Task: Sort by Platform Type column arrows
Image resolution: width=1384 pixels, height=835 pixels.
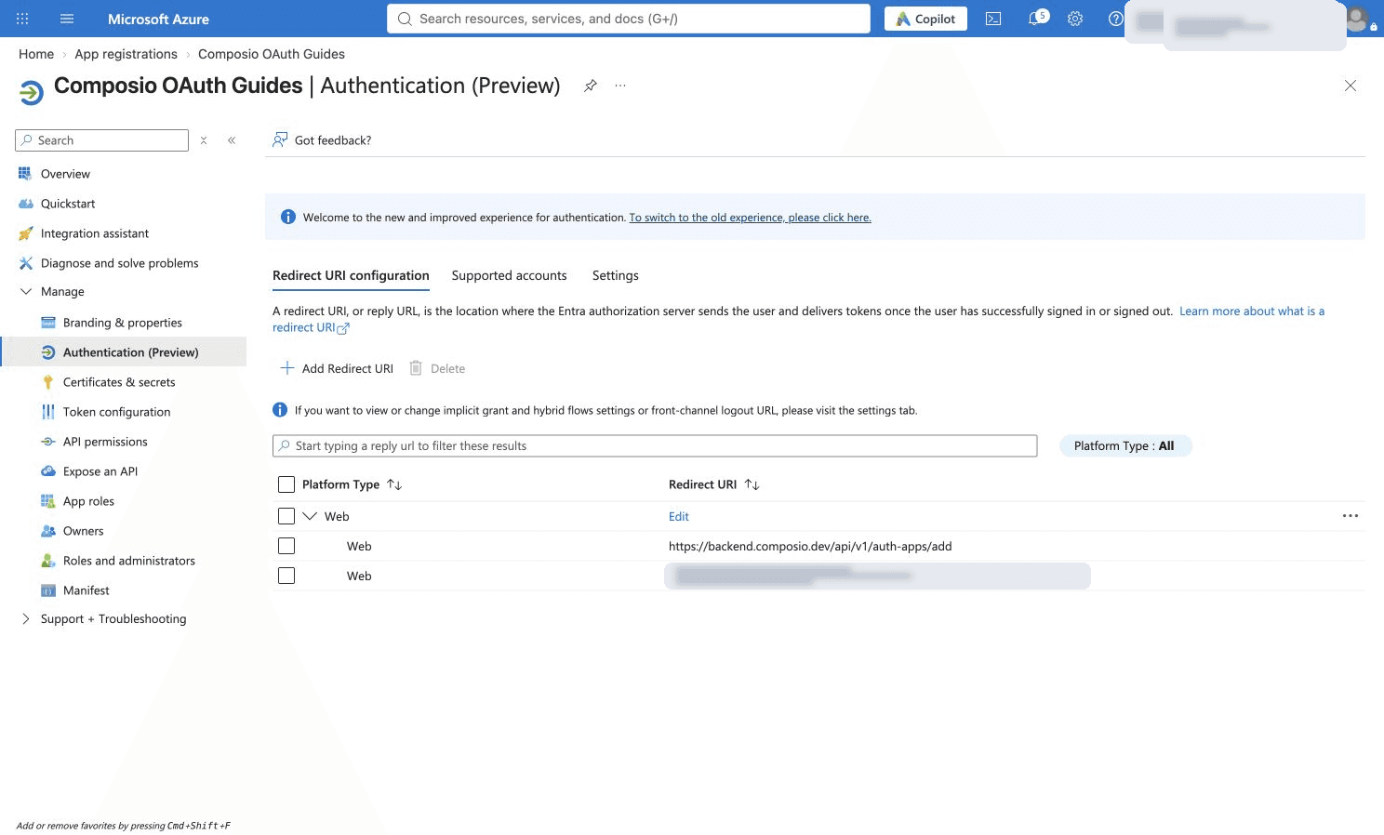Action: (x=394, y=484)
